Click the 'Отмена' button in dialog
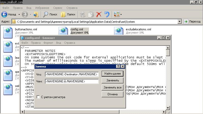 (112, 94)
